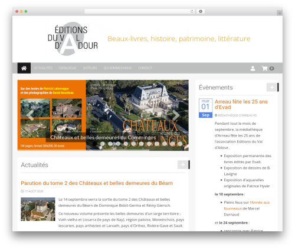This screenshot has width=295, height=249.
Task: Click the plus button beside Actualités
Action: pyautogui.click(x=183, y=165)
